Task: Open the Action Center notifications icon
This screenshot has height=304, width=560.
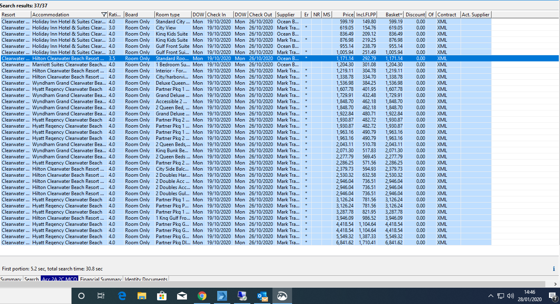Action: tap(552, 296)
